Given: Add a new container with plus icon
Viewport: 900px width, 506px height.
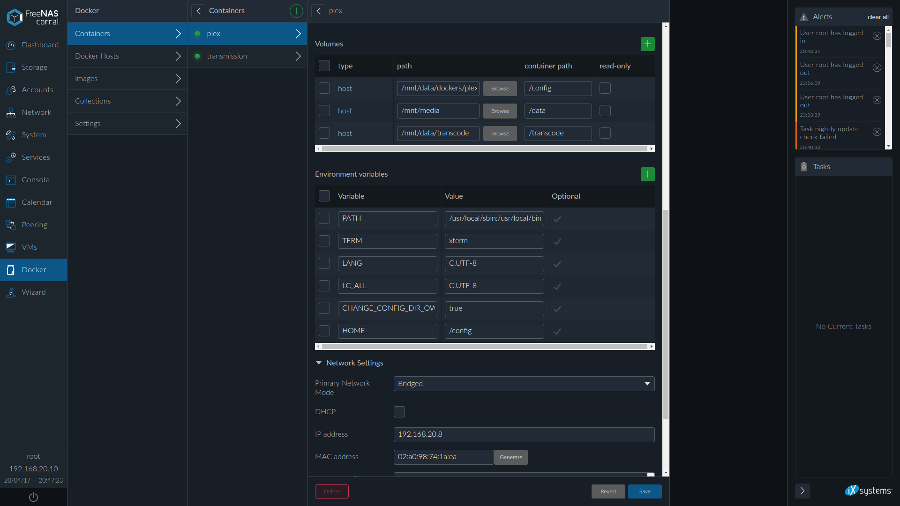Looking at the screenshot, I should point(296,11).
